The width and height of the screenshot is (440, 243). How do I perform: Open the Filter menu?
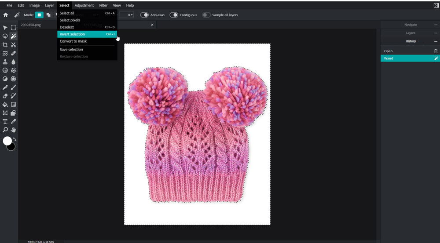pyautogui.click(x=103, y=5)
